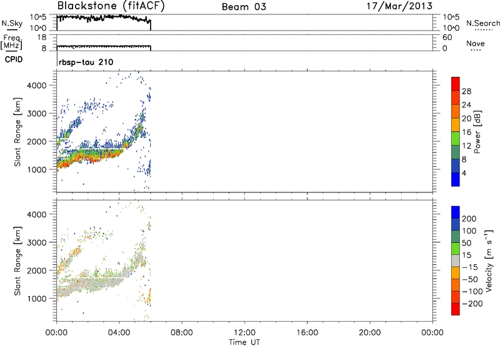Click the Power color bar segment between 24 and 28
500x346 pixels.
coord(456,97)
